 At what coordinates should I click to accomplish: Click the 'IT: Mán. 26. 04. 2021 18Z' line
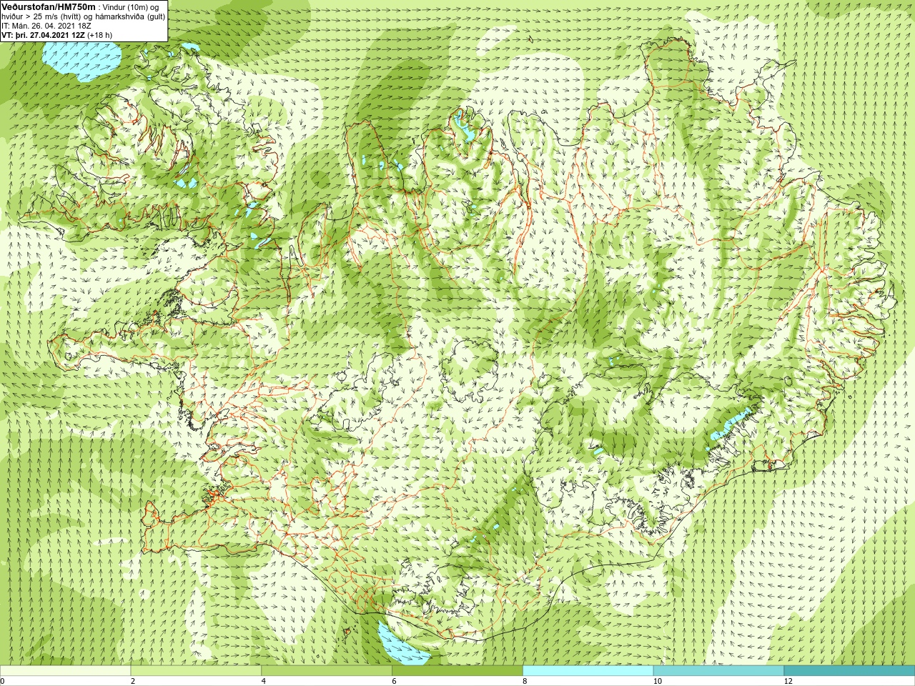[46, 26]
